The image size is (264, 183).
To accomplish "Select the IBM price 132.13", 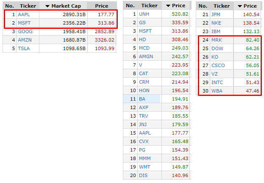I will click(251, 31).
